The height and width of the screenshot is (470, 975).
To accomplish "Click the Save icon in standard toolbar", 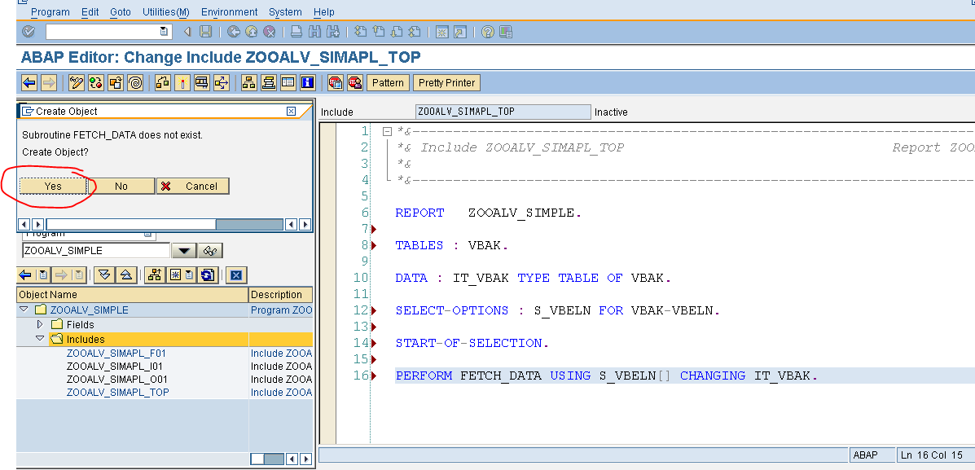I will pos(204,32).
